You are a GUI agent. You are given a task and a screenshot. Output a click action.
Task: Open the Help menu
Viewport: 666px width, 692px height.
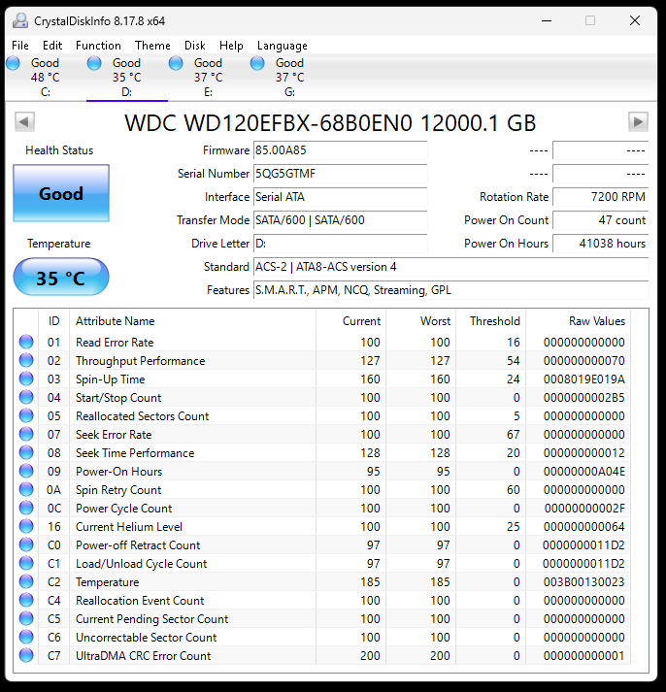231,46
